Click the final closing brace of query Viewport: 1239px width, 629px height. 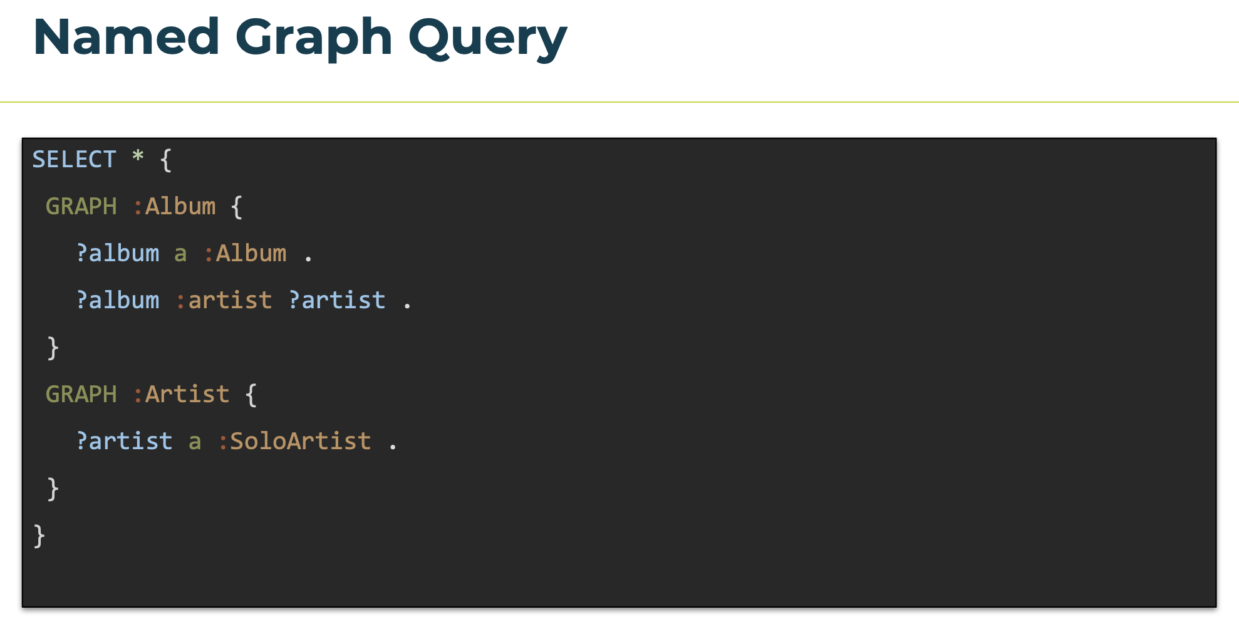point(39,536)
